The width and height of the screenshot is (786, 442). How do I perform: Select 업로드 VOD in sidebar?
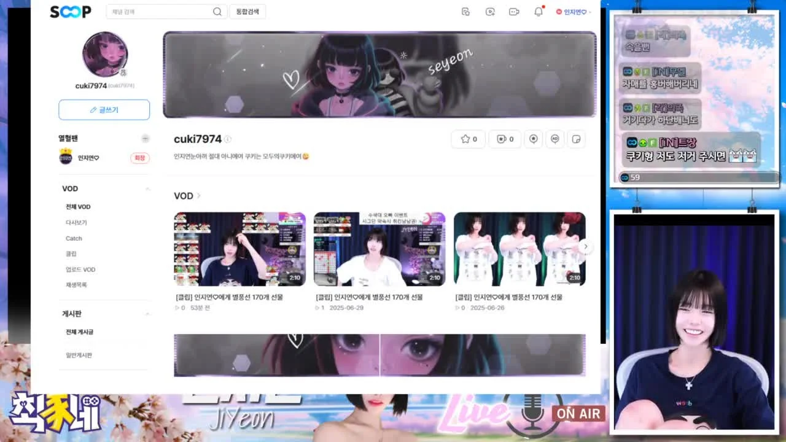(80, 269)
